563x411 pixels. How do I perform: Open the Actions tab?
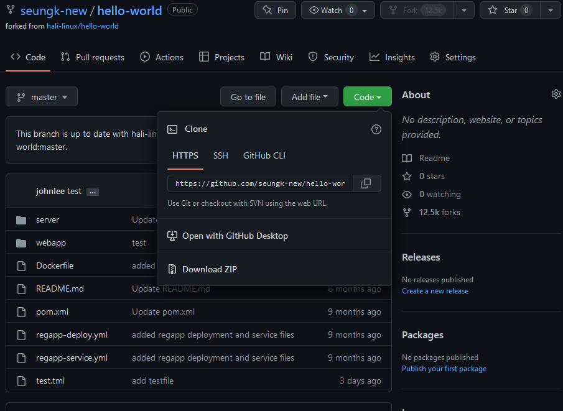162,57
